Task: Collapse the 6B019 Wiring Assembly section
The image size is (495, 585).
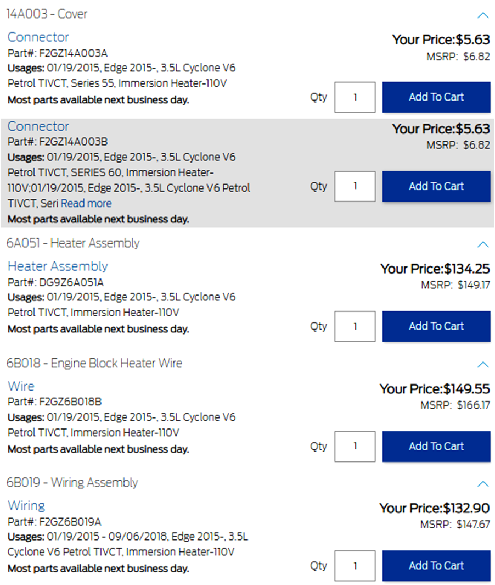Action: coord(483,484)
